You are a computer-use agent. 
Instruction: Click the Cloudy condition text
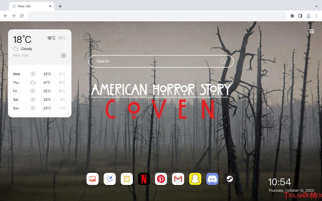(x=26, y=49)
